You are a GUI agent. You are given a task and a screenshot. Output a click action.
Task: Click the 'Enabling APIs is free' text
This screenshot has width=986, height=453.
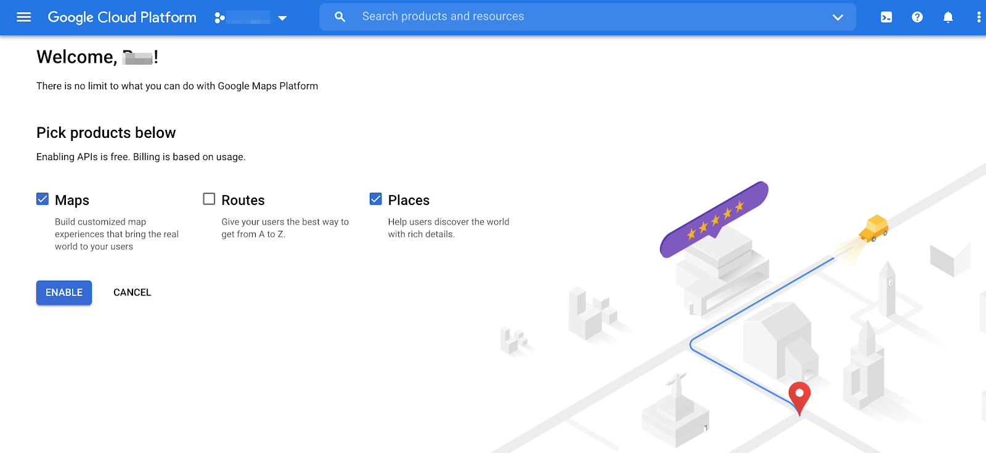[141, 157]
